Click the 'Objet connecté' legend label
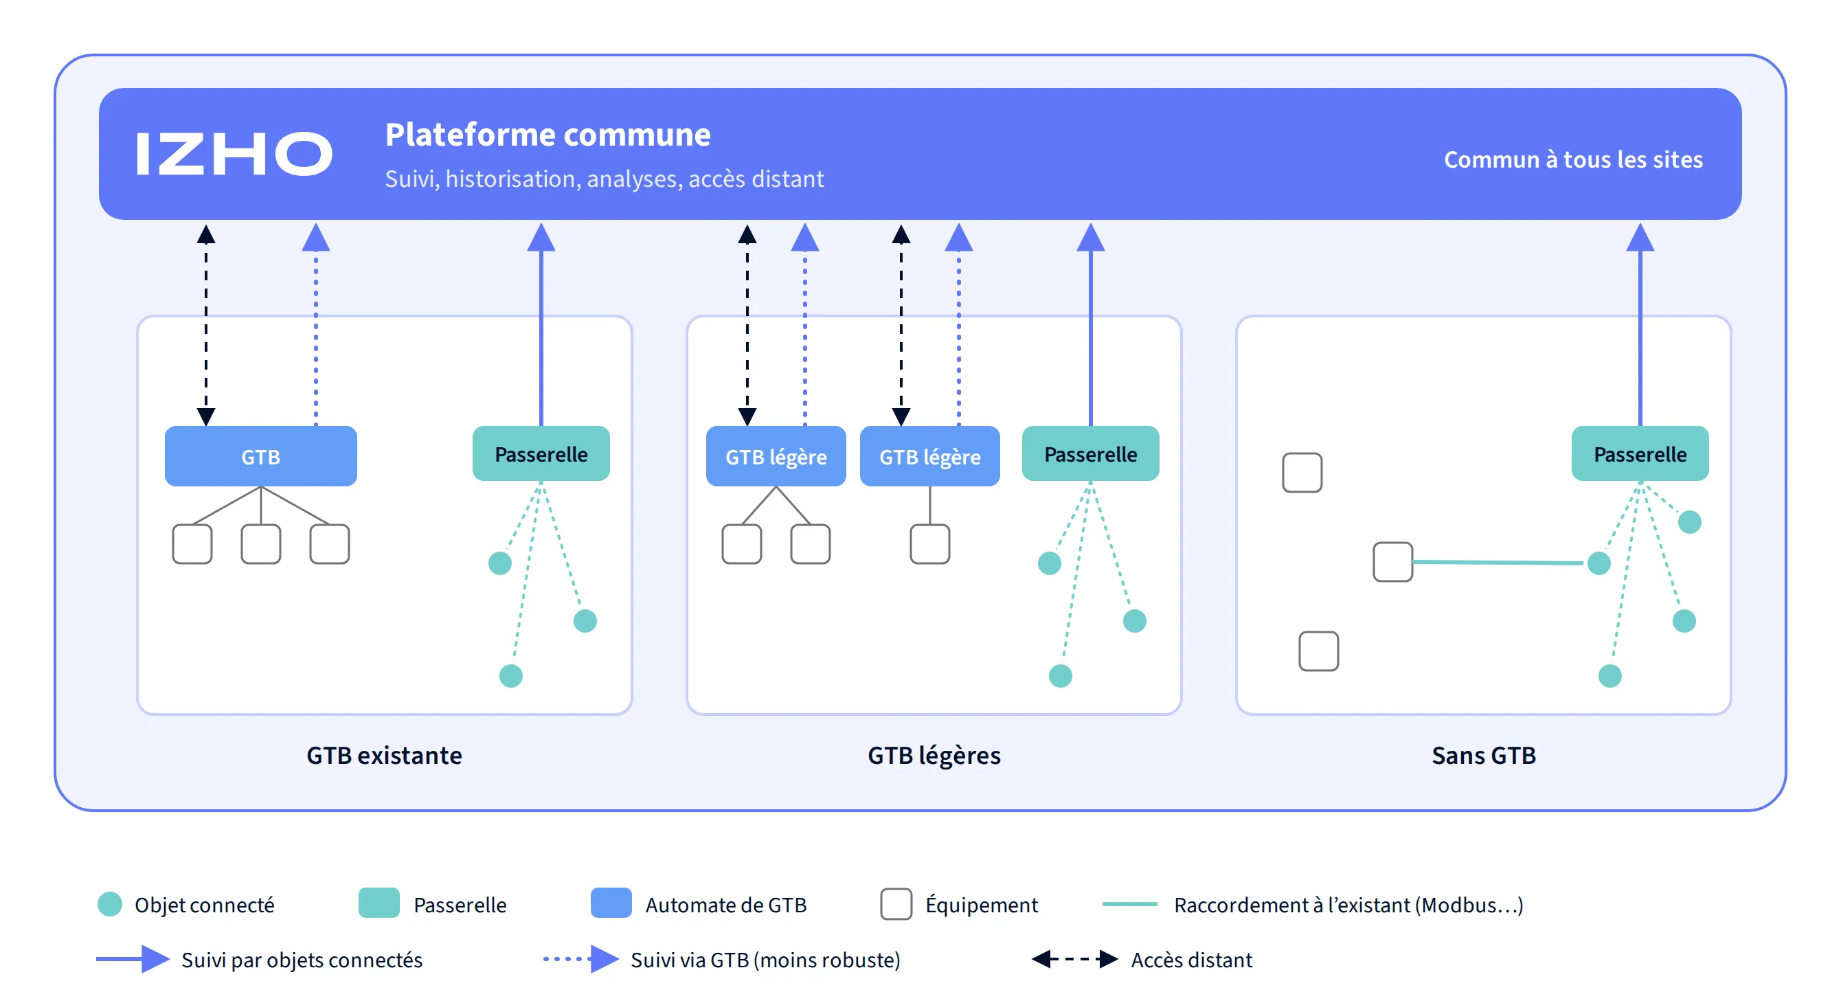1841x1003 pixels. click(x=205, y=905)
